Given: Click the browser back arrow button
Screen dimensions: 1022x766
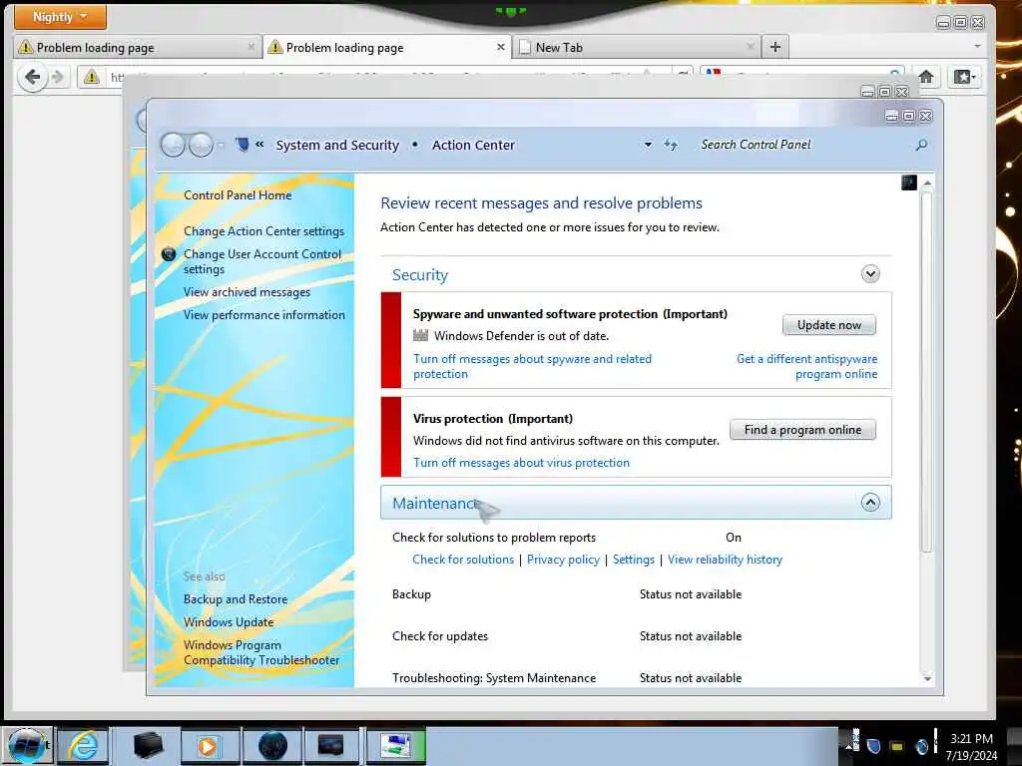Looking at the screenshot, I should [32, 78].
